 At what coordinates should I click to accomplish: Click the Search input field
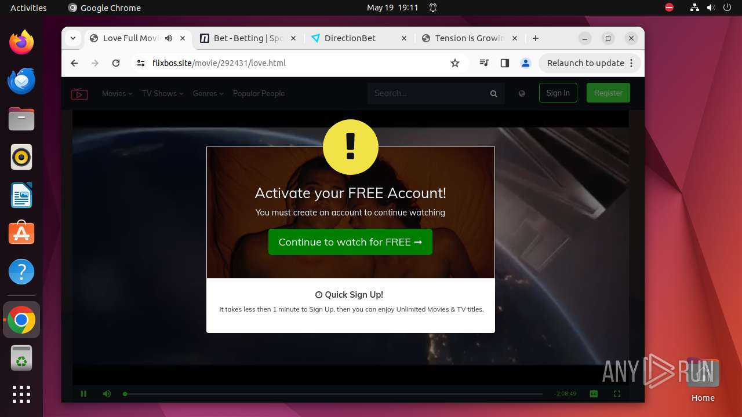(429, 93)
